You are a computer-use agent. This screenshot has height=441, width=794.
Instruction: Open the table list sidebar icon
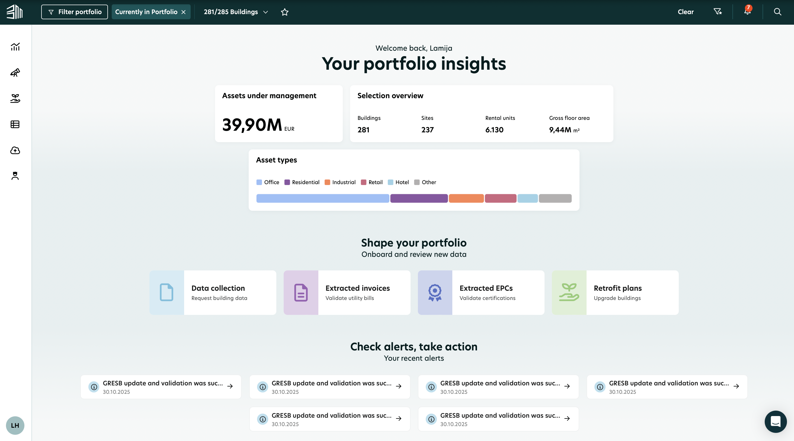[15, 124]
